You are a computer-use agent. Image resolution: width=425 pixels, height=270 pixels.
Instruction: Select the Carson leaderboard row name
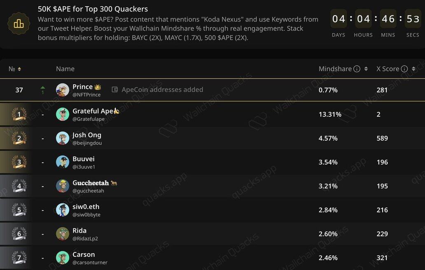tap(84, 254)
